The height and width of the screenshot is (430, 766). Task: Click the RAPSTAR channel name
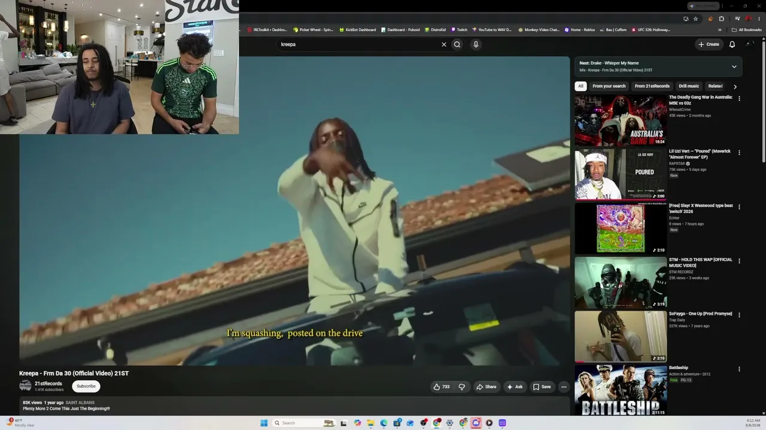click(x=677, y=164)
